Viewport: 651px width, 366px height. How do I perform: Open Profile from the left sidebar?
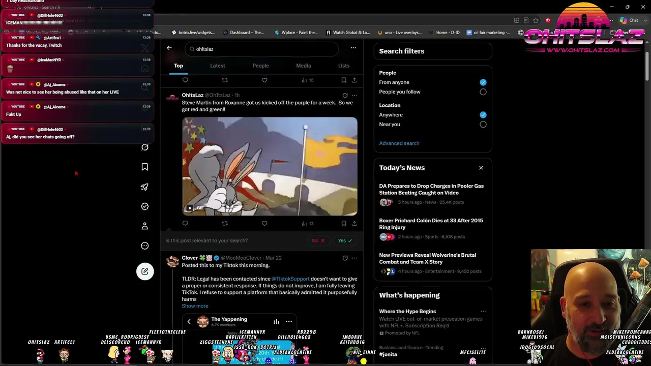(x=145, y=226)
